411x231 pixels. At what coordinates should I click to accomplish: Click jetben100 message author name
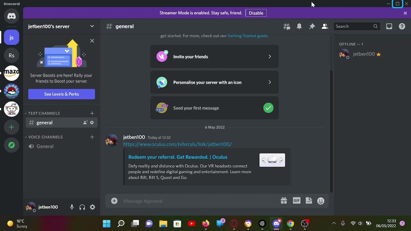pos(134,137)
